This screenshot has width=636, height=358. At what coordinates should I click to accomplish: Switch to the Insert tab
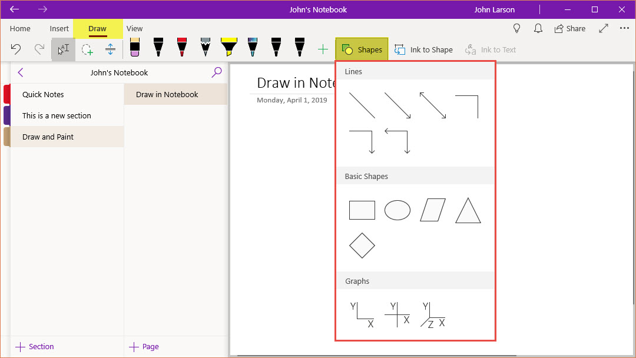59,28
